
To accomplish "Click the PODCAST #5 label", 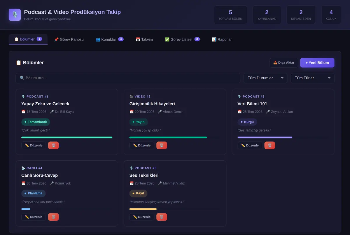I will click(146, 168).
